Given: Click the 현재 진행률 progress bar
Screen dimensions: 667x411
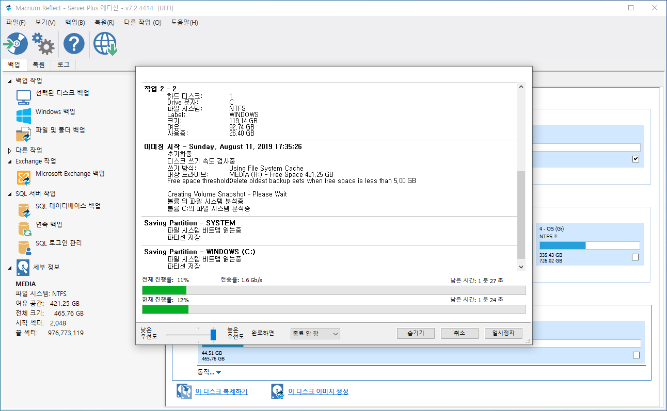Looking at the screenshot, I should [333, 309].
